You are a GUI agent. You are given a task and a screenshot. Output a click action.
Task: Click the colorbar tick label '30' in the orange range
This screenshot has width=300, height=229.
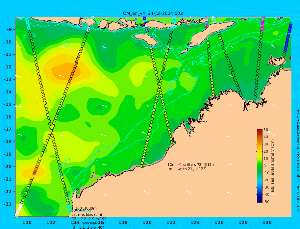(x=266, y=144)
